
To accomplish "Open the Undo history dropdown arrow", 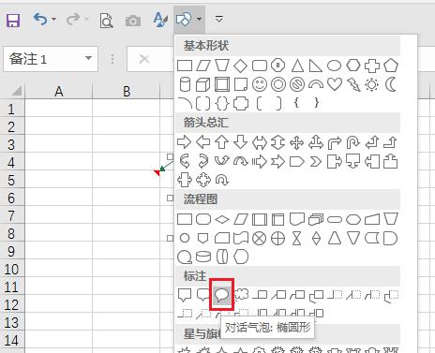I will [54, 20].
